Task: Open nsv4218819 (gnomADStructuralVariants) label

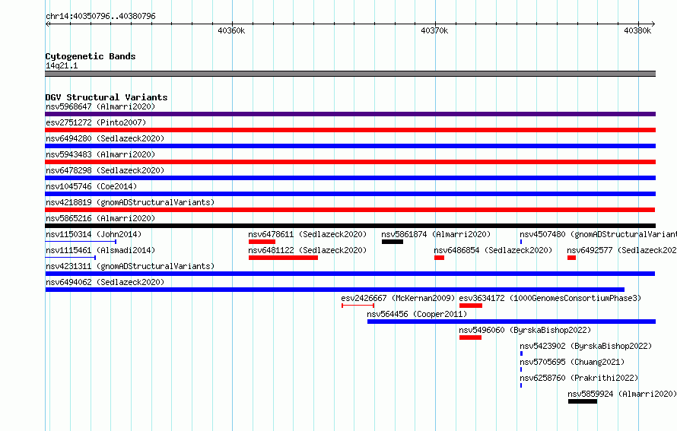Action: coord(130,202)
